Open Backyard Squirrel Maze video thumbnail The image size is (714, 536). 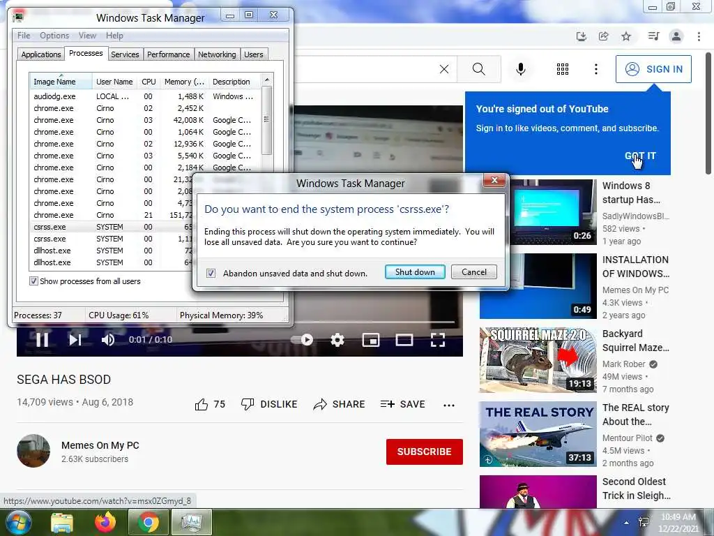538,360
